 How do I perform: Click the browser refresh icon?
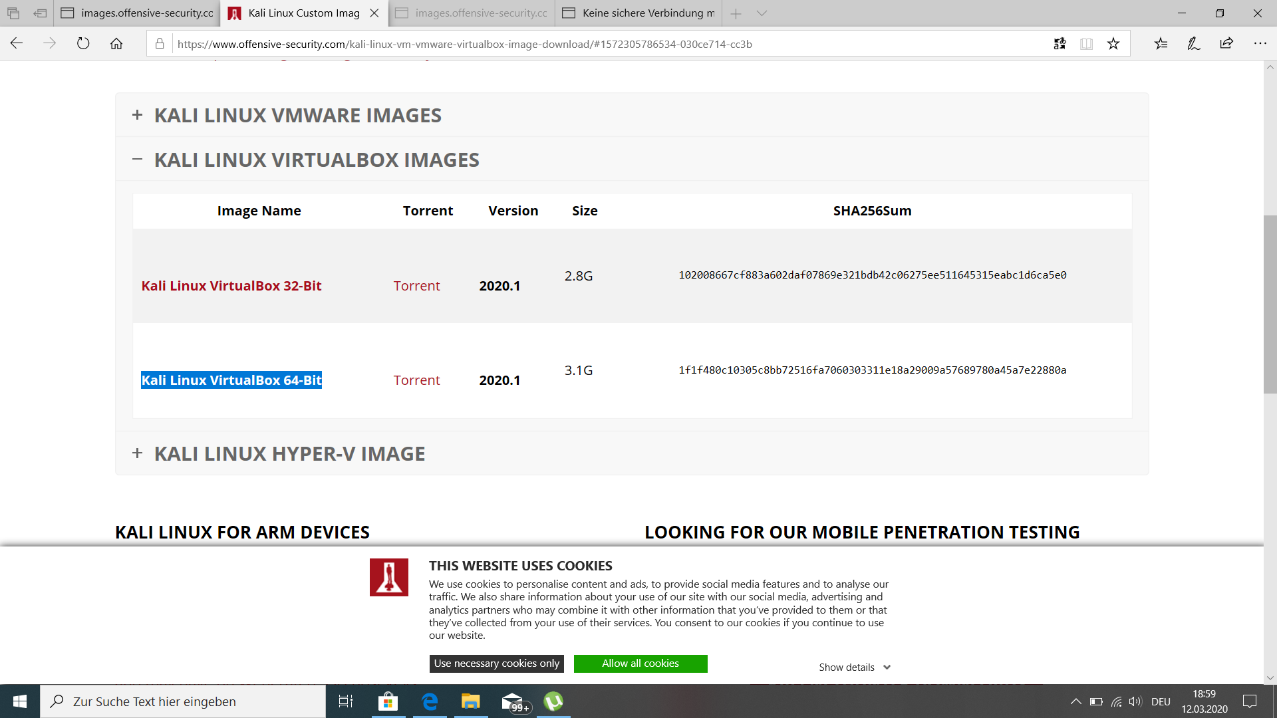pyautogui.click(x=83, y=44)
